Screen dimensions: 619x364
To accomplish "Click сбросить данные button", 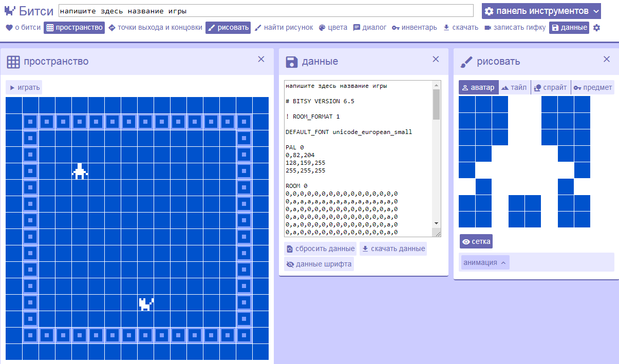I will click(321, 248).
